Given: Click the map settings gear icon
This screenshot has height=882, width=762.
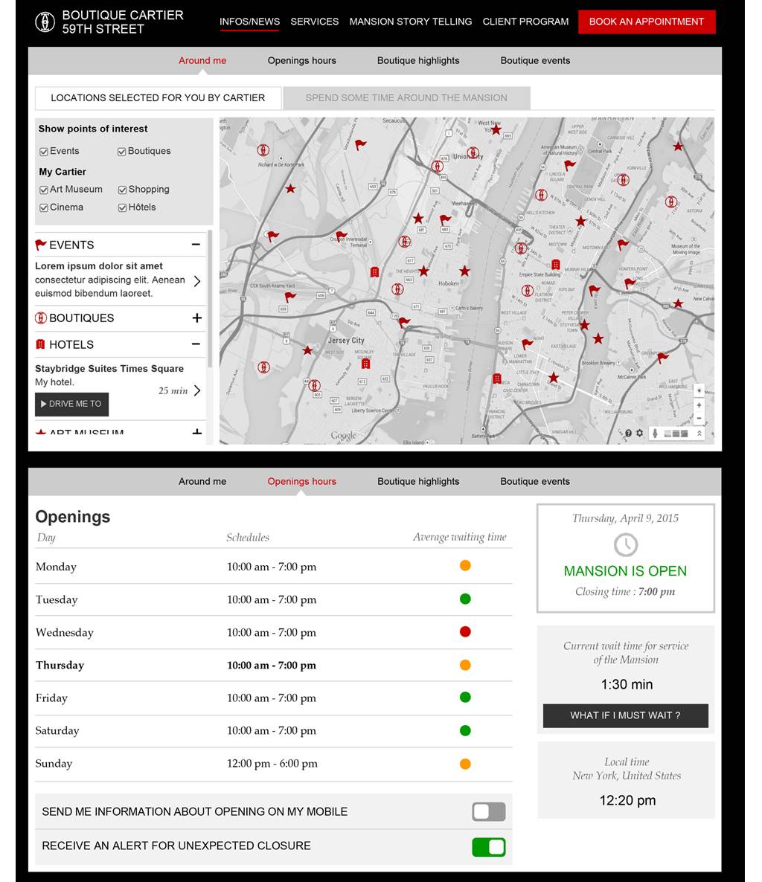Looking at the screenshot, I should click(639, 434).
